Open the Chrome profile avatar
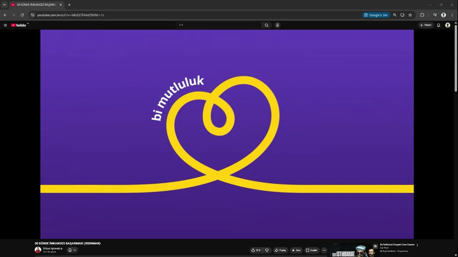The image size is (458, 257). click(x=443, y=15)
